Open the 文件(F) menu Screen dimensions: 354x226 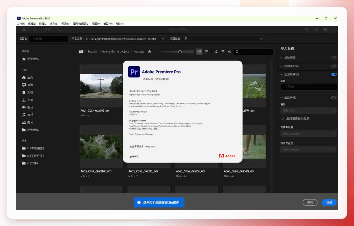(21, 24)
